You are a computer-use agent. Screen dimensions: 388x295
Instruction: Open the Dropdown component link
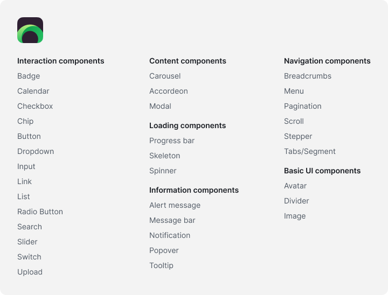pyautogui.click(x=36, y=151)
